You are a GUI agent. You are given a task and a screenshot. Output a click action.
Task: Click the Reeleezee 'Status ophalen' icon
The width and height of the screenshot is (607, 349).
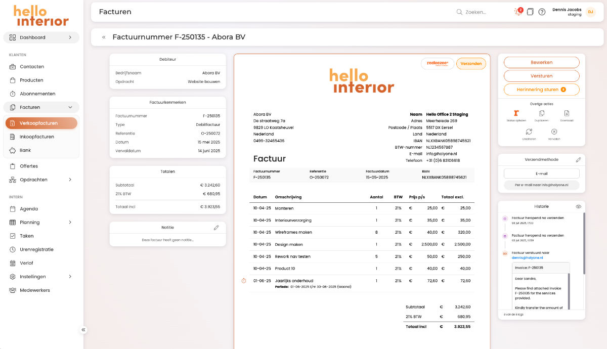coord(516,113)
